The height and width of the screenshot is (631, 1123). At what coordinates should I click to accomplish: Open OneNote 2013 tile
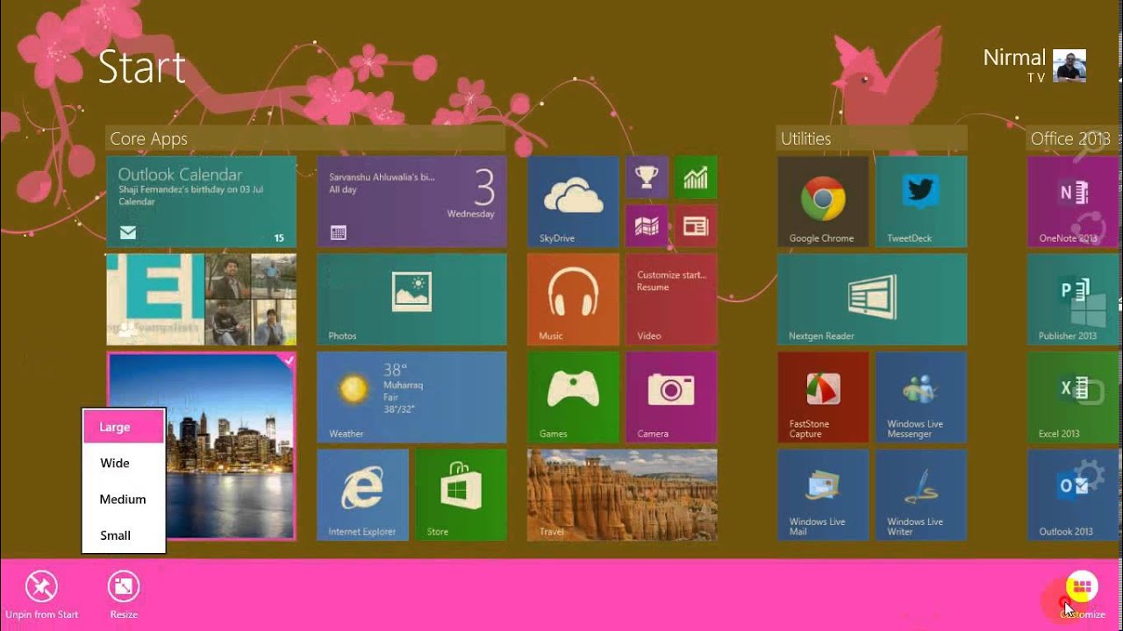click(x=1073, y=202)
